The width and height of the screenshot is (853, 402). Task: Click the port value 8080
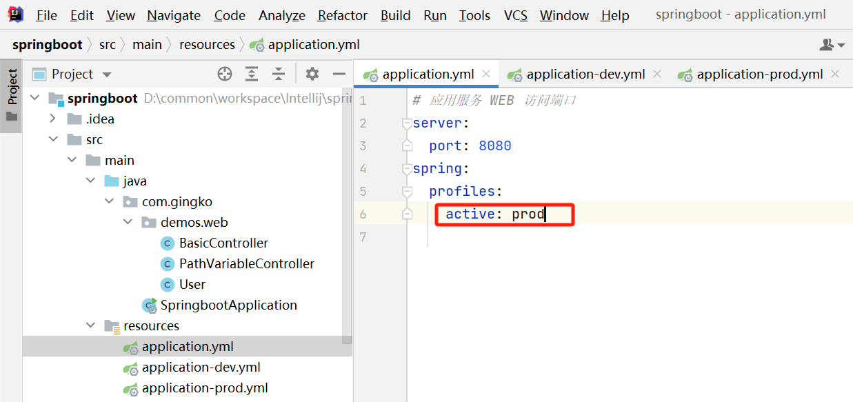(x=495, y=146)
